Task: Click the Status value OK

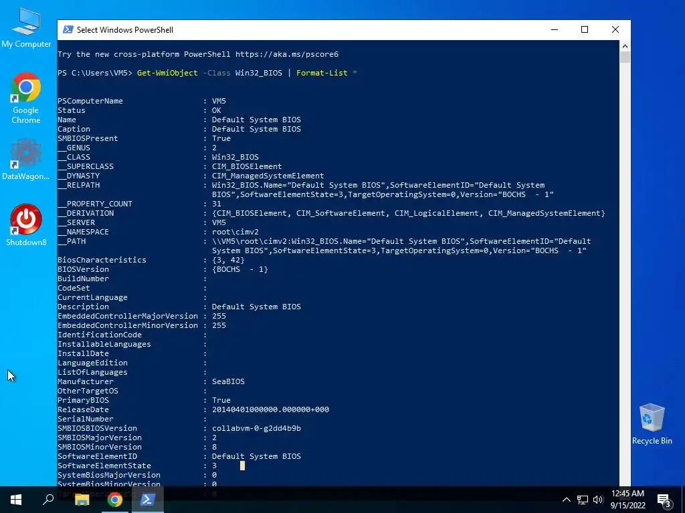Action: [x=217, y=110]
